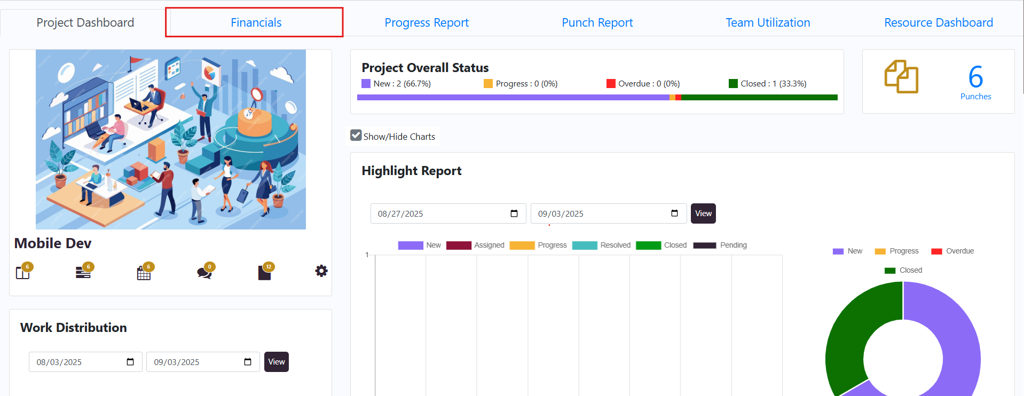This screenshot has width=1024, height=396.
Task: Toggle Overdue in donut chart legend
Action: click(952, 251)
